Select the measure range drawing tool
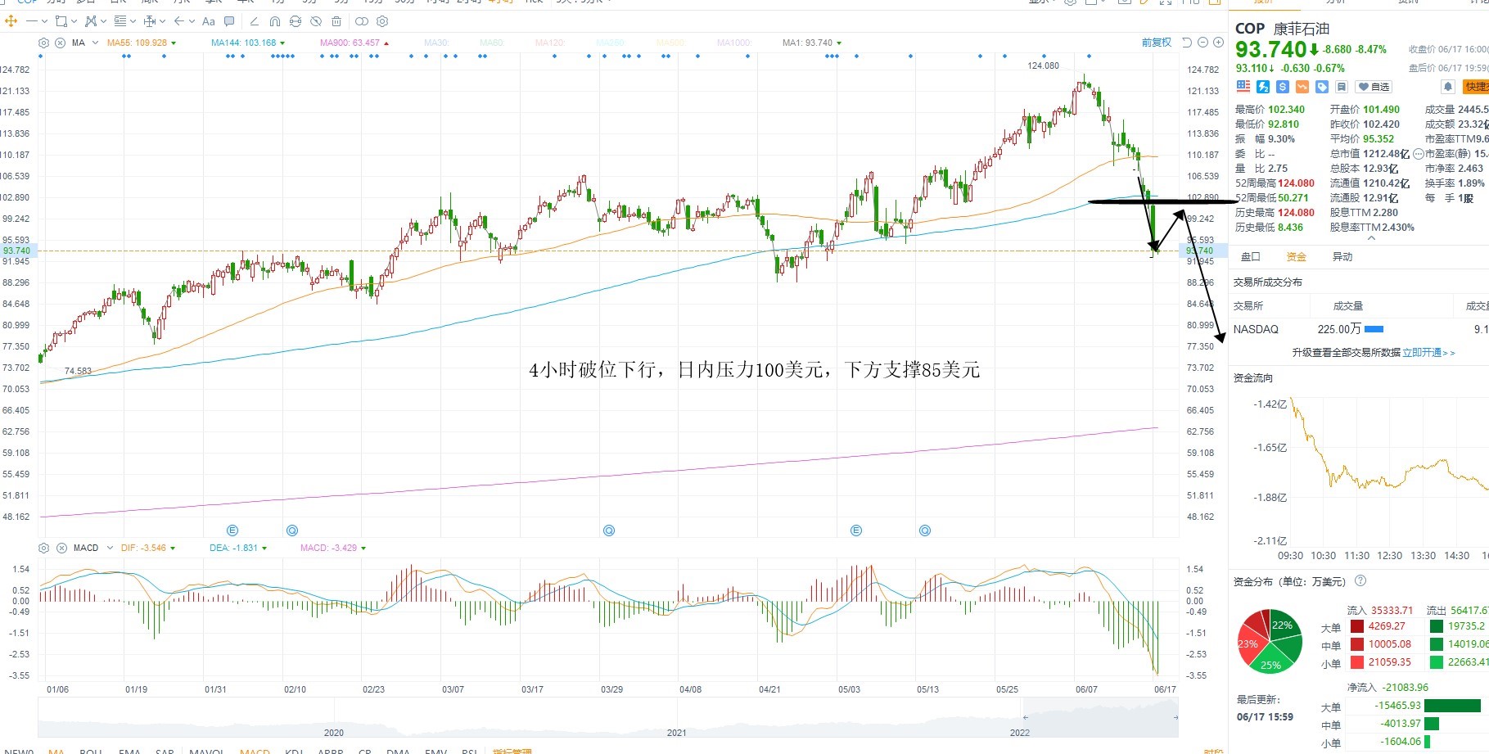1489x754 pixels. click(150, 21)
